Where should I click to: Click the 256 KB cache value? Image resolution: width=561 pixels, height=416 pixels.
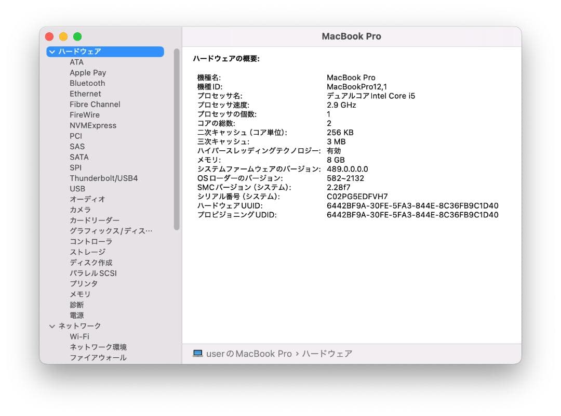click(x=340, y=133)
